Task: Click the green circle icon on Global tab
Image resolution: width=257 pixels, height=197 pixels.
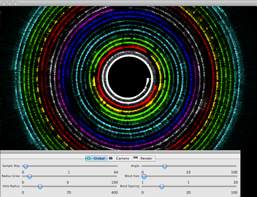Action: click(x=89, y=158)
